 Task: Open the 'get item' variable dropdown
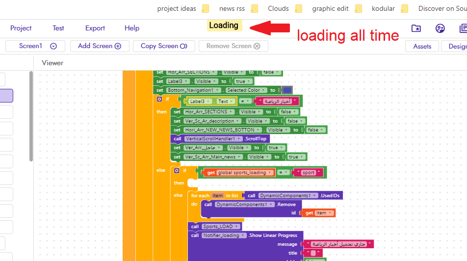pyautogui.click(x=324, y=213)
